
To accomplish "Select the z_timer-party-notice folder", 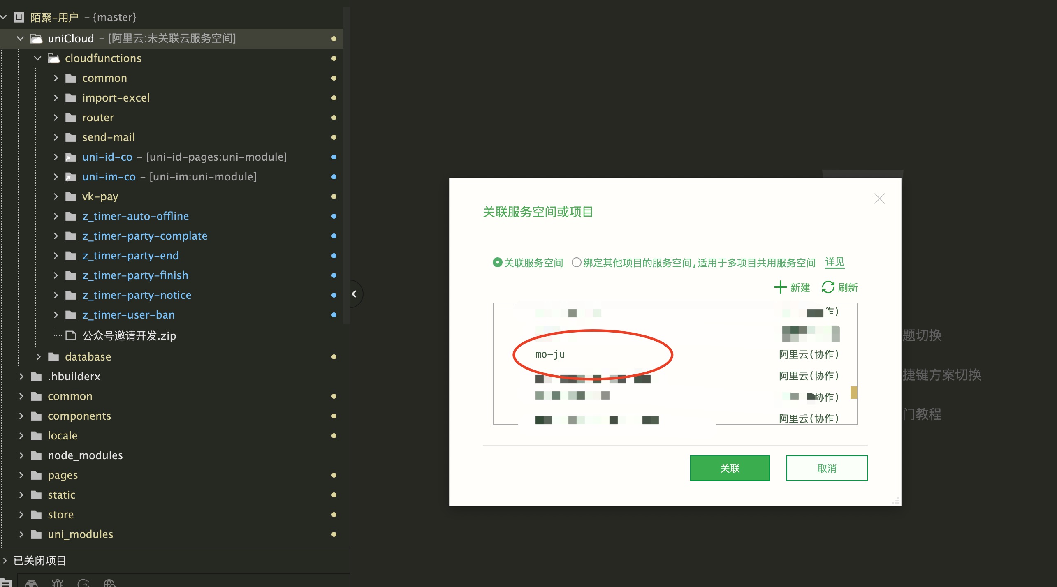I will click(137, 295).
